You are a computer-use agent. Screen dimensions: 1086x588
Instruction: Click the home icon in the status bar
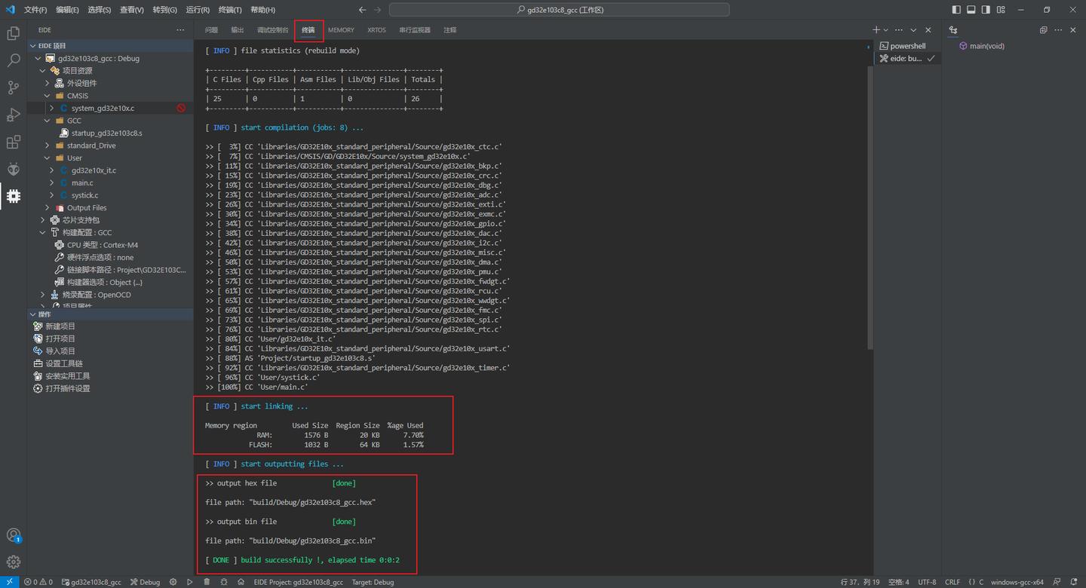(241, 581)
